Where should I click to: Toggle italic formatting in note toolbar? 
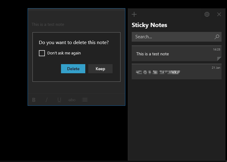[46, 100]
